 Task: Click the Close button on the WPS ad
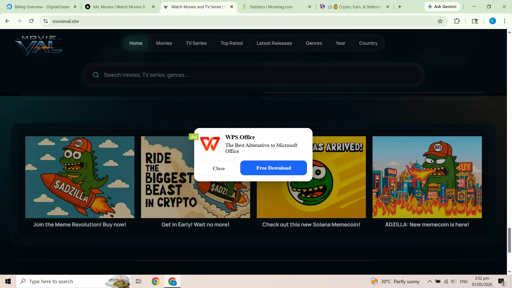[x=219, y=168]
